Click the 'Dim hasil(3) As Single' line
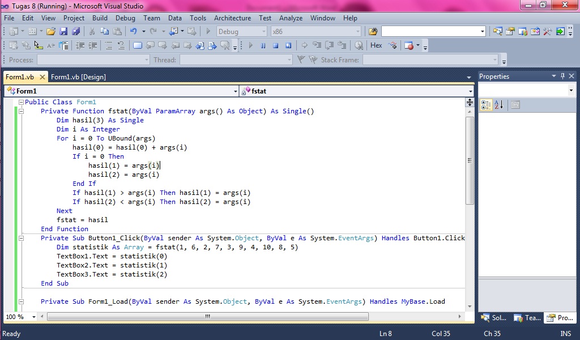Viewport: 580px width, 340px height. click(x=100, y=120)
